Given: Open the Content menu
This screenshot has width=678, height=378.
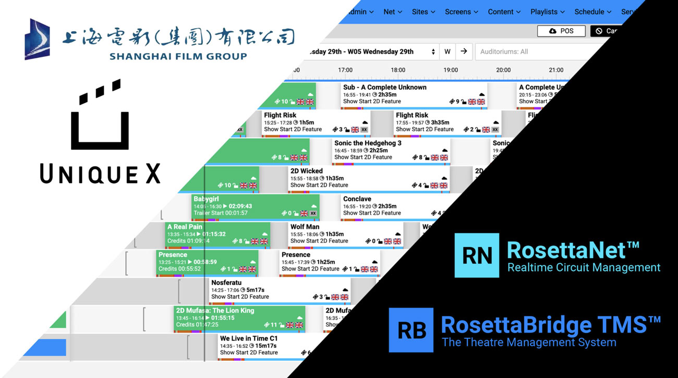Looking at the screenshot, I should (x=504, y=11).
